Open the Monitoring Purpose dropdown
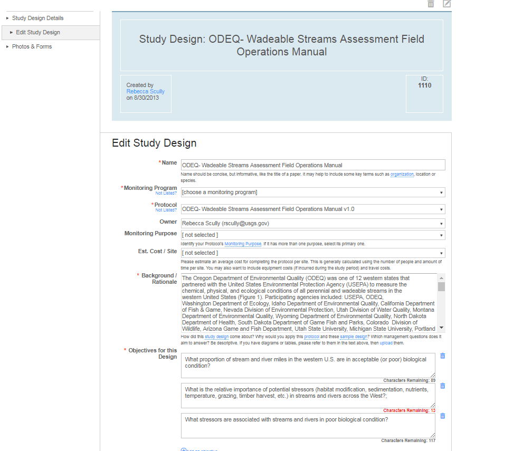 312,235
